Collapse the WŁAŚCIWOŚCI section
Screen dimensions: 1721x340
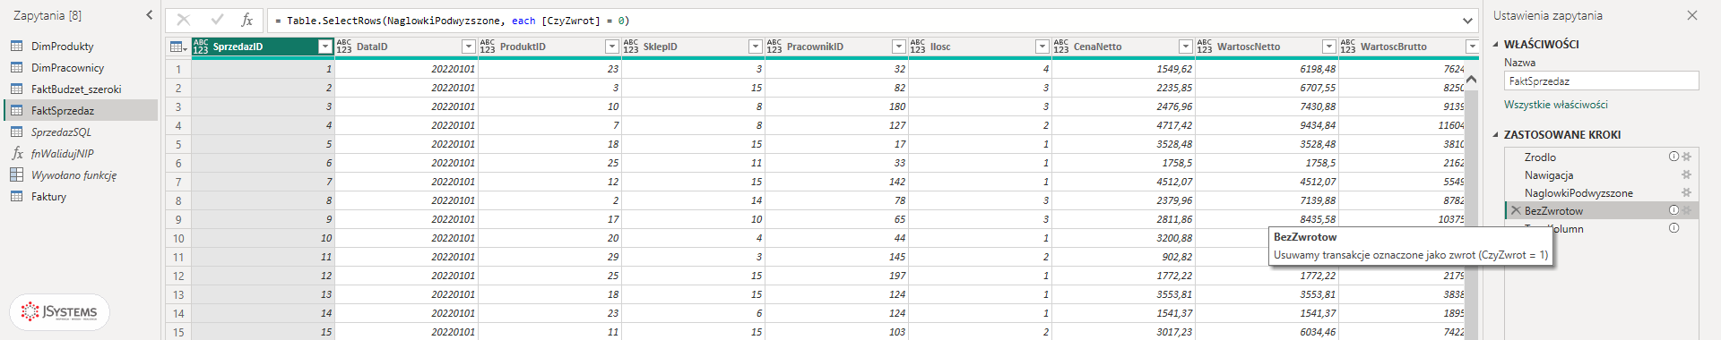pyautogui.click(x=1495, y=44)
